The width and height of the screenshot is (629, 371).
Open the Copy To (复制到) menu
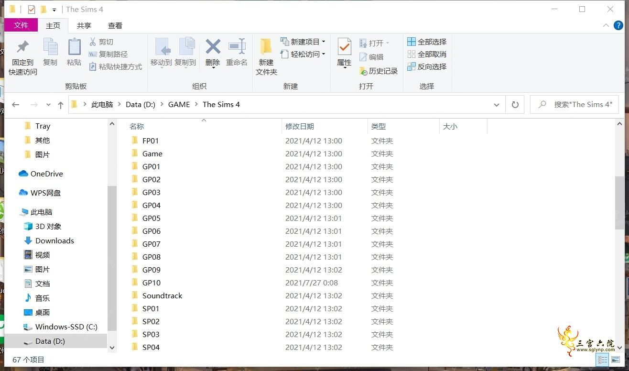click(x=185, y=52)
